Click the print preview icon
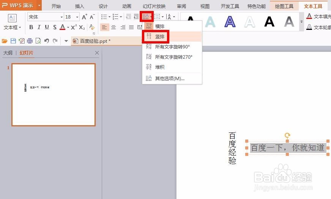Image resolution: width=331 pixels, height=199 pixels. pyautogui.click(x=38, y=41)
